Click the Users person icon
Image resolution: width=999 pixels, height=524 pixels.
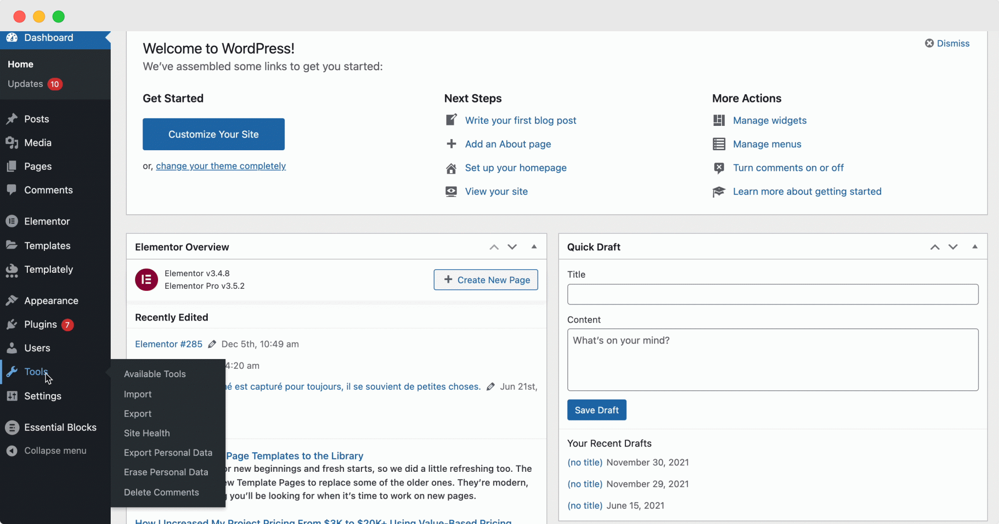(x=12, y=348)
